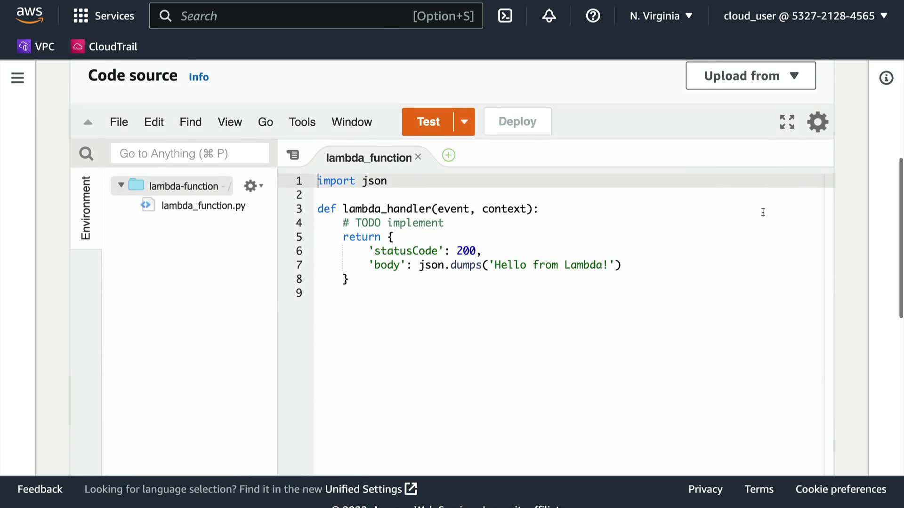Click the search magnifier in Environment panel
This screenshot has width=904, height=508.
pyautogui.click(x=86, y=153)
